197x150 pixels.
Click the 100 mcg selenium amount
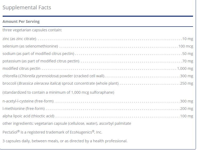tap(186, 46)
